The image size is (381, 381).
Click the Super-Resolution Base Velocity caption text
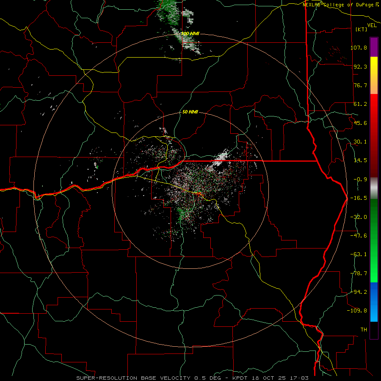192,378
